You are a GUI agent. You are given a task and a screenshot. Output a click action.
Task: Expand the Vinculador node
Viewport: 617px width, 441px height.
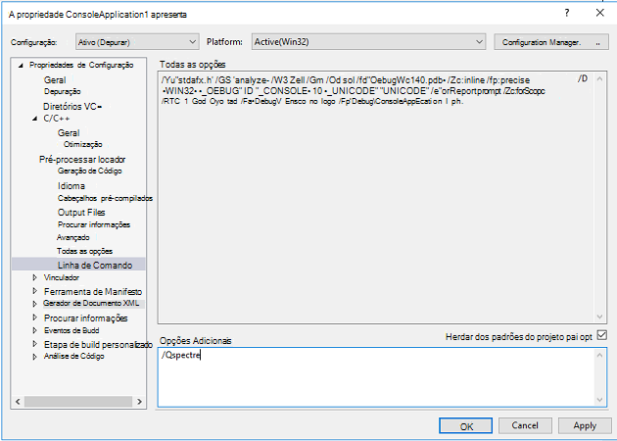tap(35, 277)
